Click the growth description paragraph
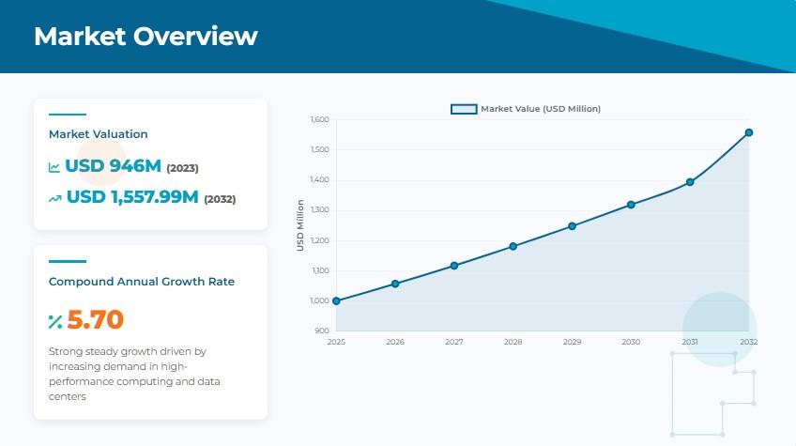796x446 pixels. [x=134, y=374]
